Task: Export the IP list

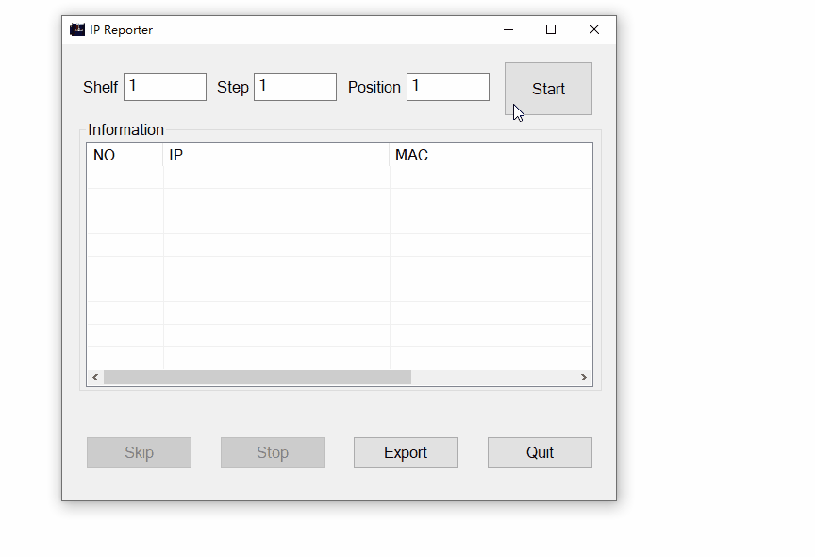Action: click(x=406, y=452)
